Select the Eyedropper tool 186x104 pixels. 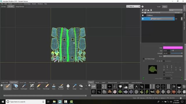24,87
